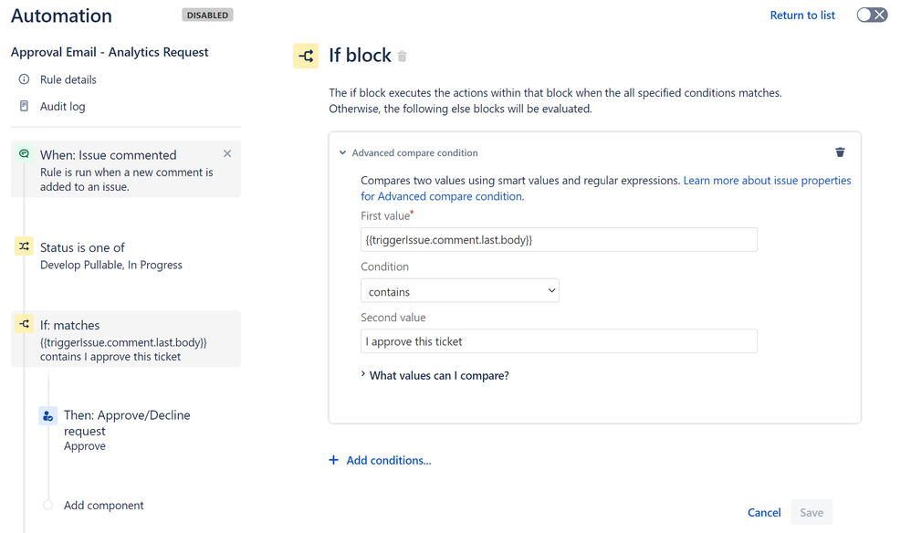911x533 pixels.
Task: Click the If block icon beside the heading
Action: coord(306,56)
